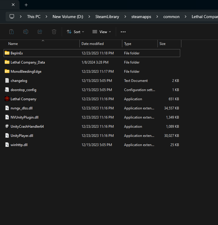
Task: Navigate to SteamLibrary breadcrumb
Action: [x=107, y=17]
